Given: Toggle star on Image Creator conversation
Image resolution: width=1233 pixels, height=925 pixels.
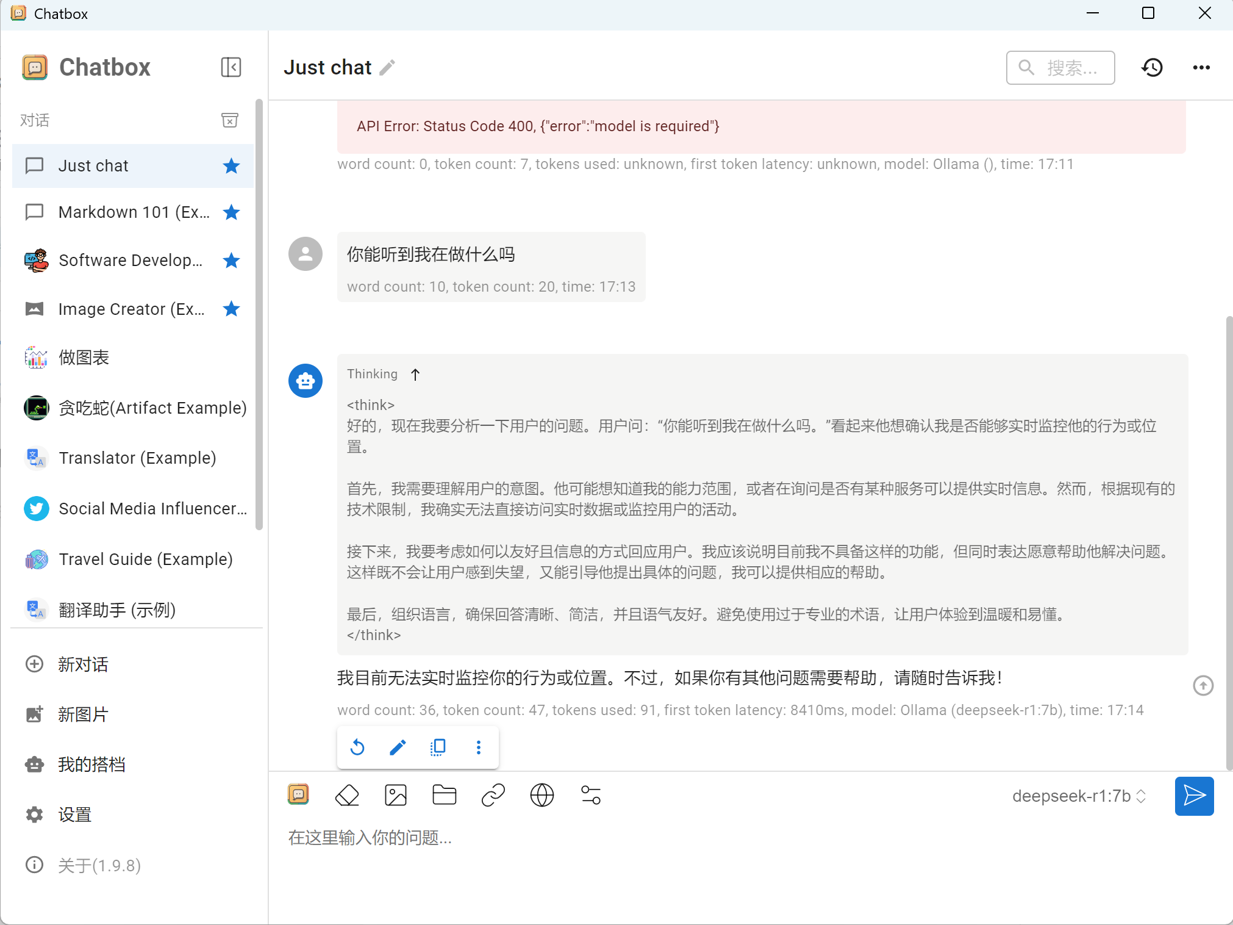Looking at the screenshot, I should (231, 309).
